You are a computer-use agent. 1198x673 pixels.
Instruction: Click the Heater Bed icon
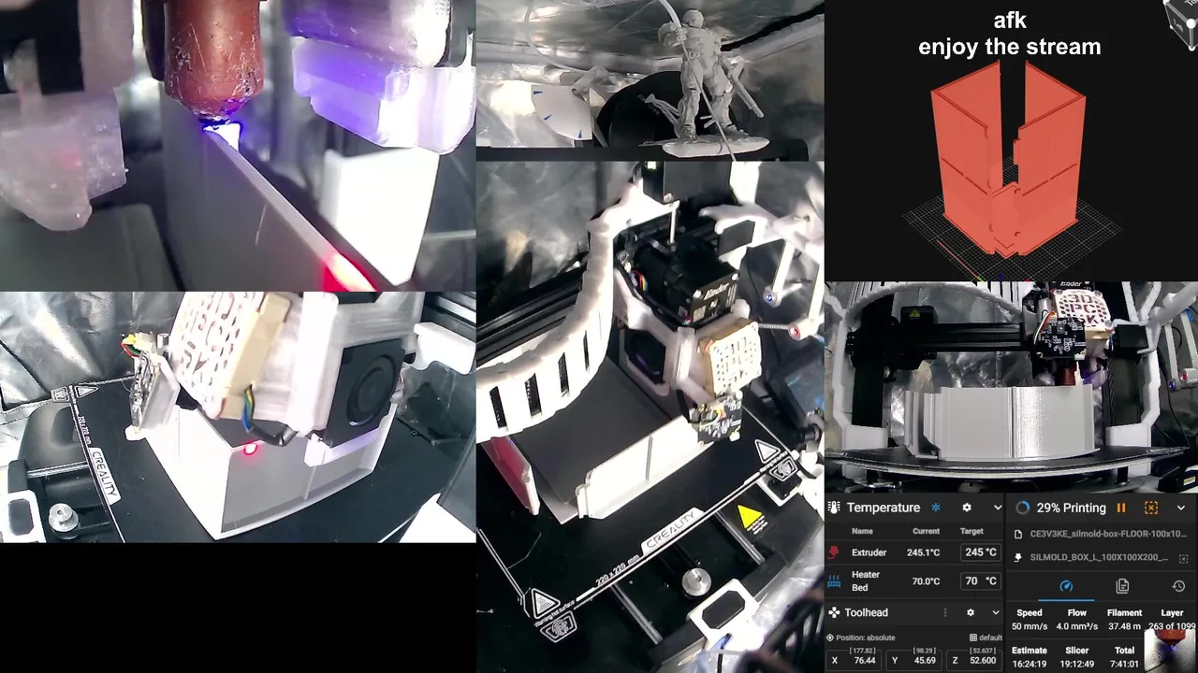tap(834, 580)
